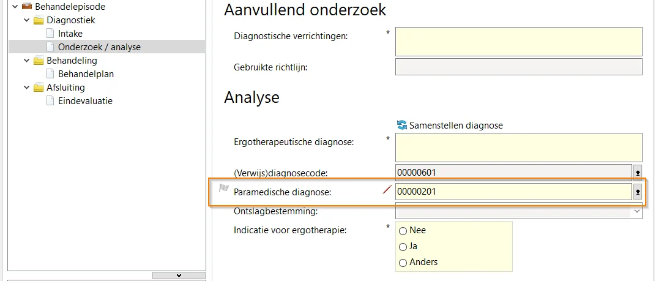The height and width of the screenshot is (281, 656).
Task: Open the Eindevaluatie page
Action: click(85, 101)
